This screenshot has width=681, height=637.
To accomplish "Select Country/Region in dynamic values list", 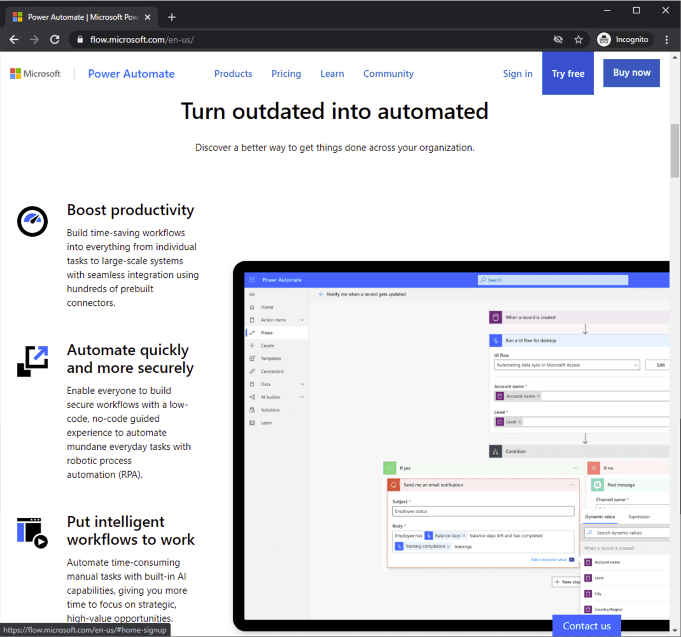I will tap(626, 610).
